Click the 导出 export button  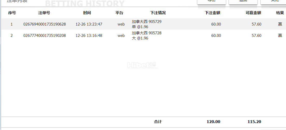click(x=211, y=2)
